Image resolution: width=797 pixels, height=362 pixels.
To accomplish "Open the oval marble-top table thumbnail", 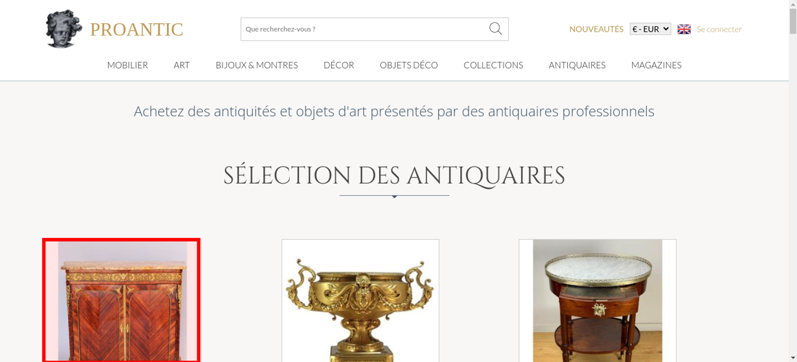I will 597,301.
